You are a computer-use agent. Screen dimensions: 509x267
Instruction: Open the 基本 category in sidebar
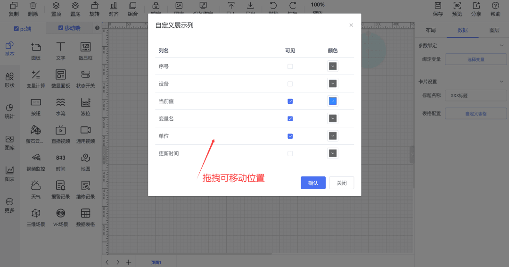click(9, 49)
